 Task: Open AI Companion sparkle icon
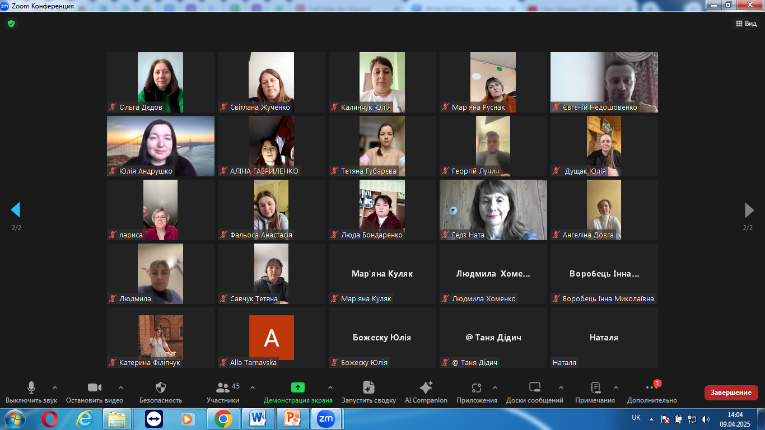(x=426, y=388)
